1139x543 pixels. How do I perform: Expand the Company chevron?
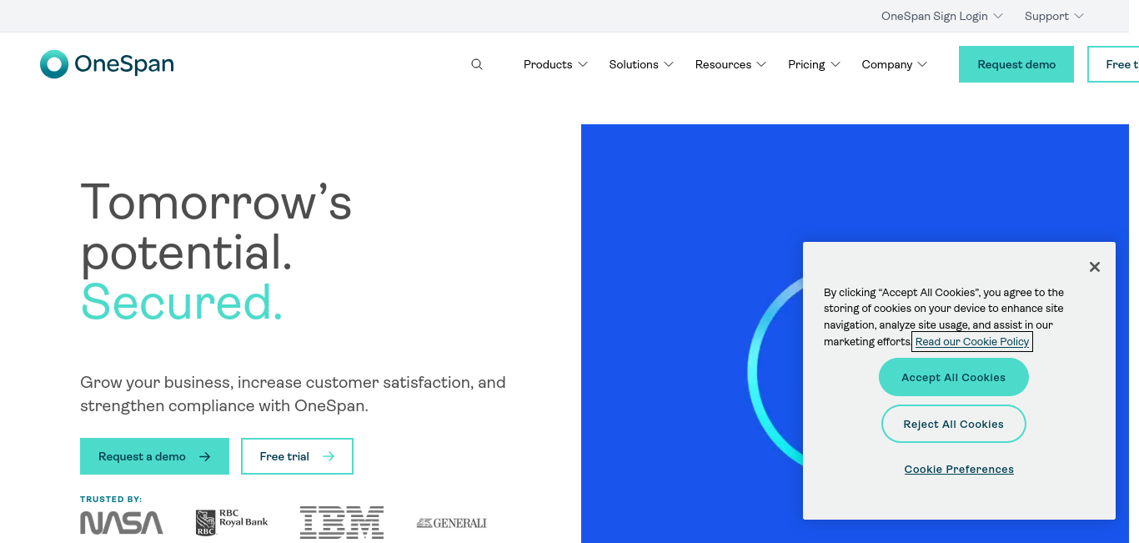tap(922, 64)
